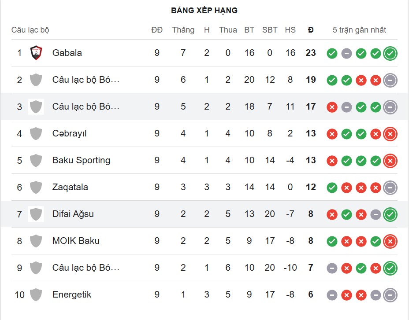Click Energetik's latest match draw icon

390,295
